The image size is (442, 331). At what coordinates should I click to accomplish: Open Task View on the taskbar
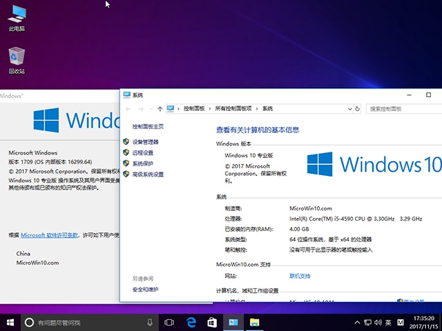(169, 322)
